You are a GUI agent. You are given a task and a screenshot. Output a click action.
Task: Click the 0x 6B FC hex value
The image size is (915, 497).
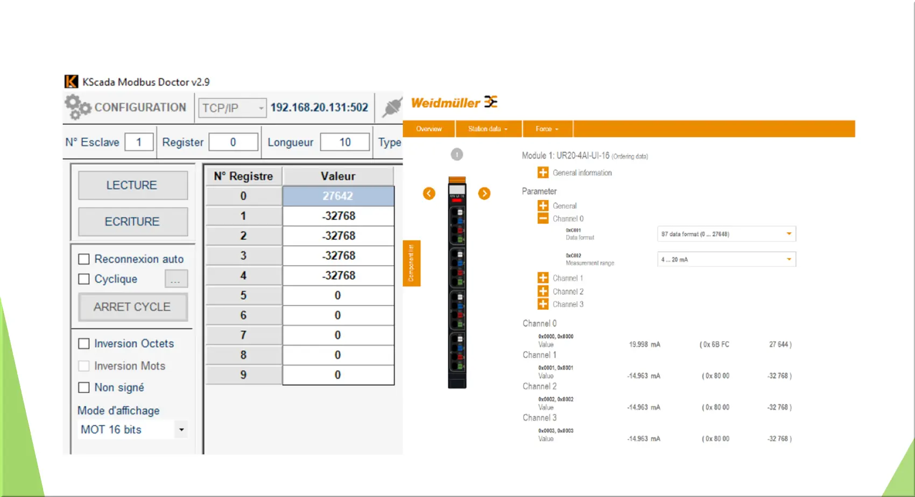716,344
